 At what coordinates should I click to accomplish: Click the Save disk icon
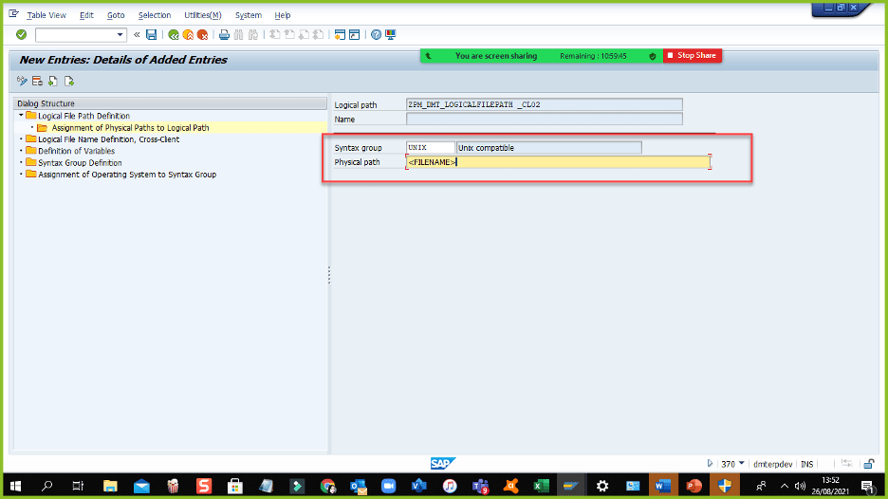tap(151, 35)
